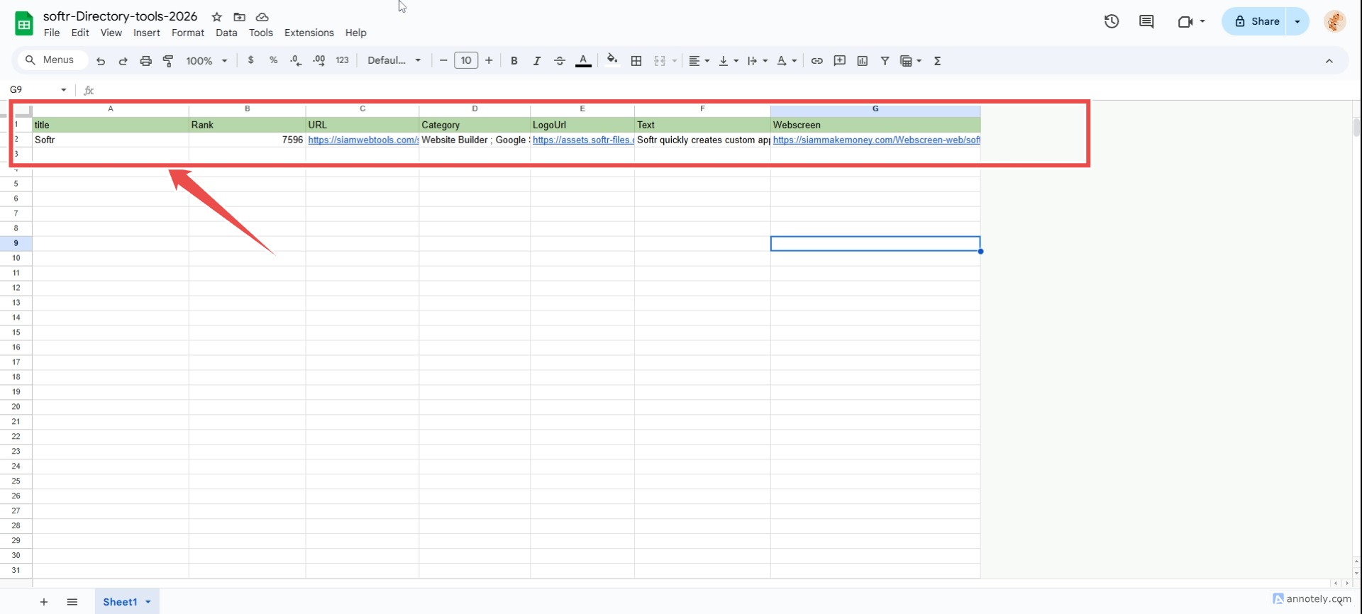Viewport: 1362px width, 614px height.
Task: Click the Print icon
Action: click(x=145, y=61)
